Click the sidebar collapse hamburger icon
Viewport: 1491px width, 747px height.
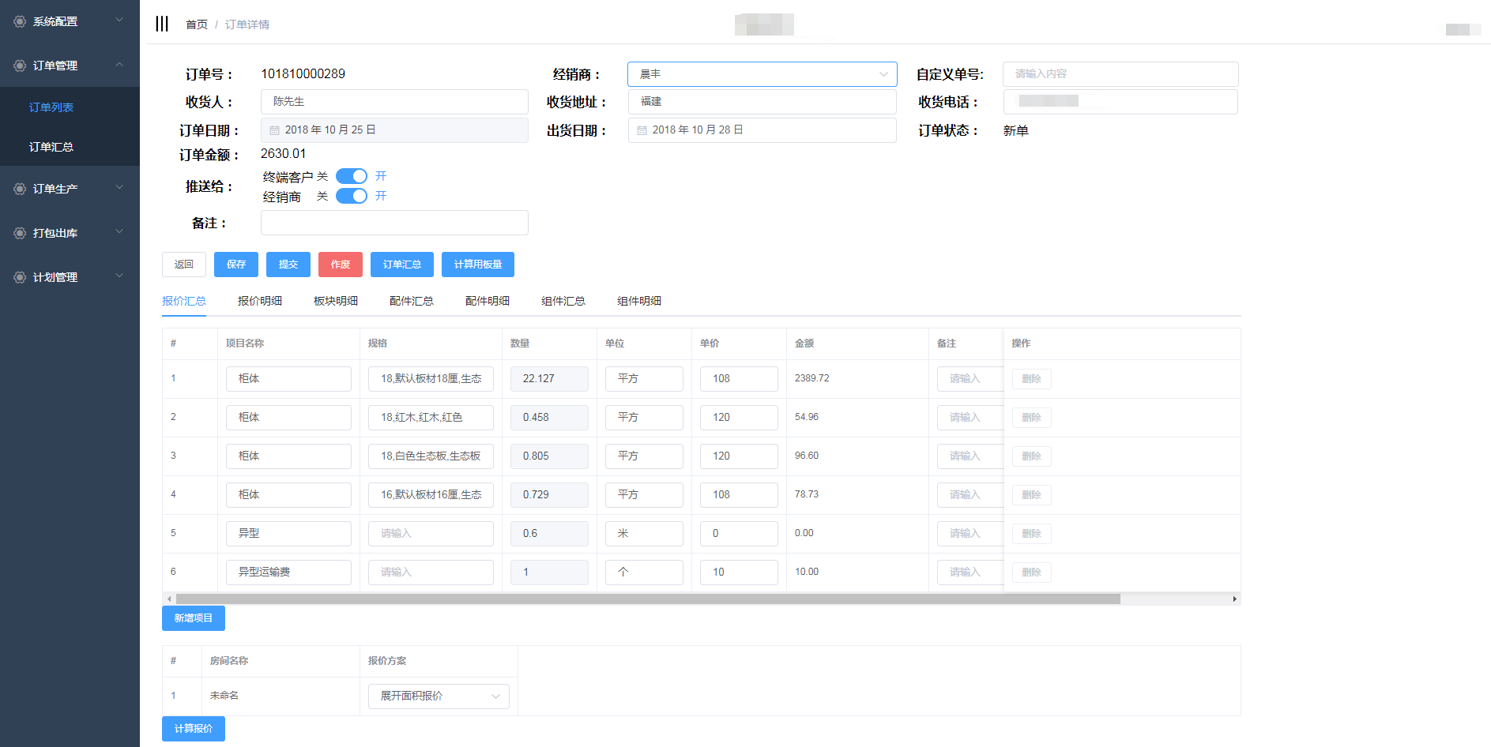[x=162, y=24]
